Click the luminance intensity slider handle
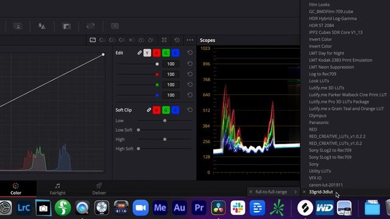 pyautogui.click(x=157, y=64)
